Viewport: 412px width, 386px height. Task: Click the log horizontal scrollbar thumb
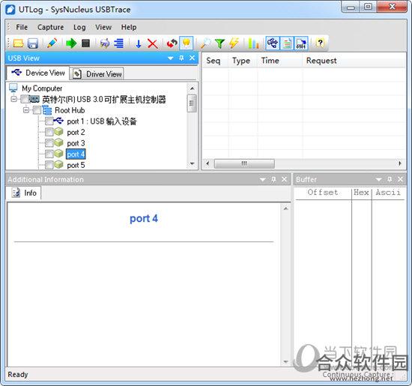244,163
